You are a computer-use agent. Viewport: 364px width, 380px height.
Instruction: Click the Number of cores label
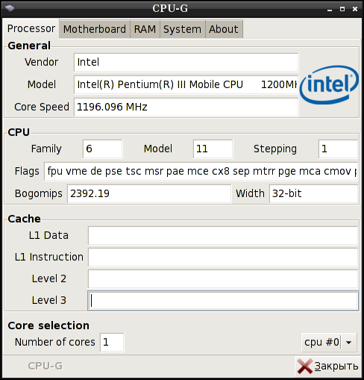point(55,342)
